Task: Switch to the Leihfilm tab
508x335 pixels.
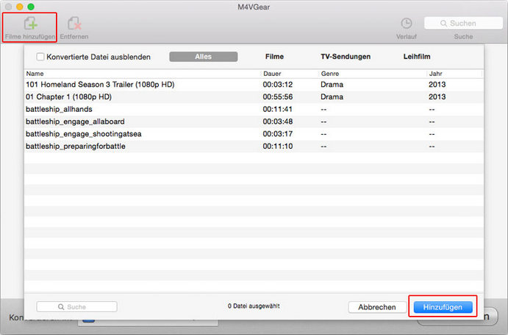Action: 417,57
